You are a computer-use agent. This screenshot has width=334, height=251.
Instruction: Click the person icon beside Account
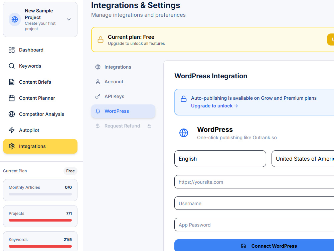point(98,82)
